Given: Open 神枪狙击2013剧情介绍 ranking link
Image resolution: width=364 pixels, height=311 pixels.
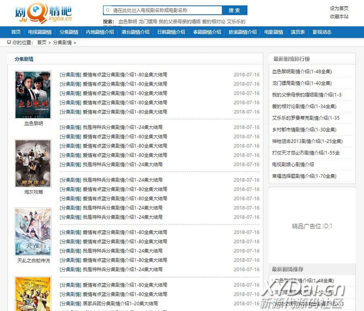Looking at the screenshot, I should 307,142.
